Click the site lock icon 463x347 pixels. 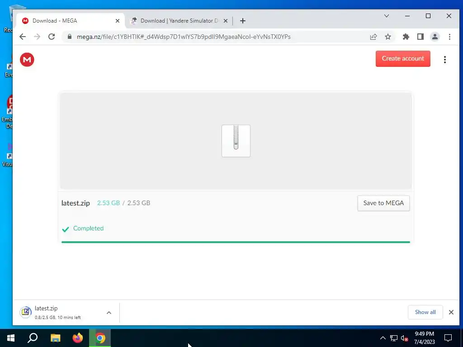69,37
